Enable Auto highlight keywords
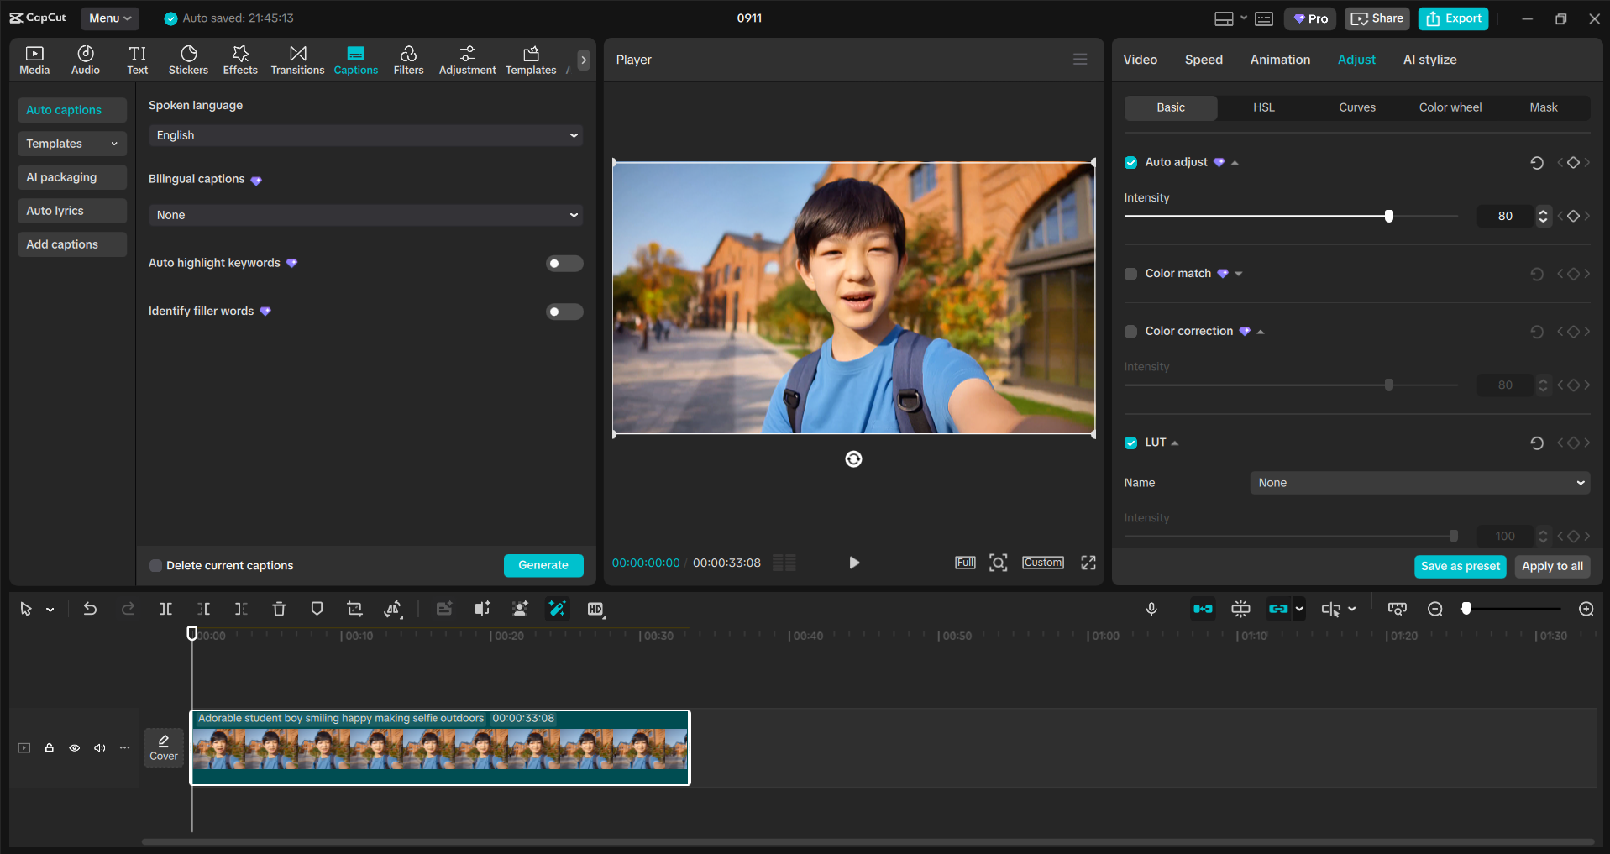This screenshot has width=1610, height=854. [564, 263]
